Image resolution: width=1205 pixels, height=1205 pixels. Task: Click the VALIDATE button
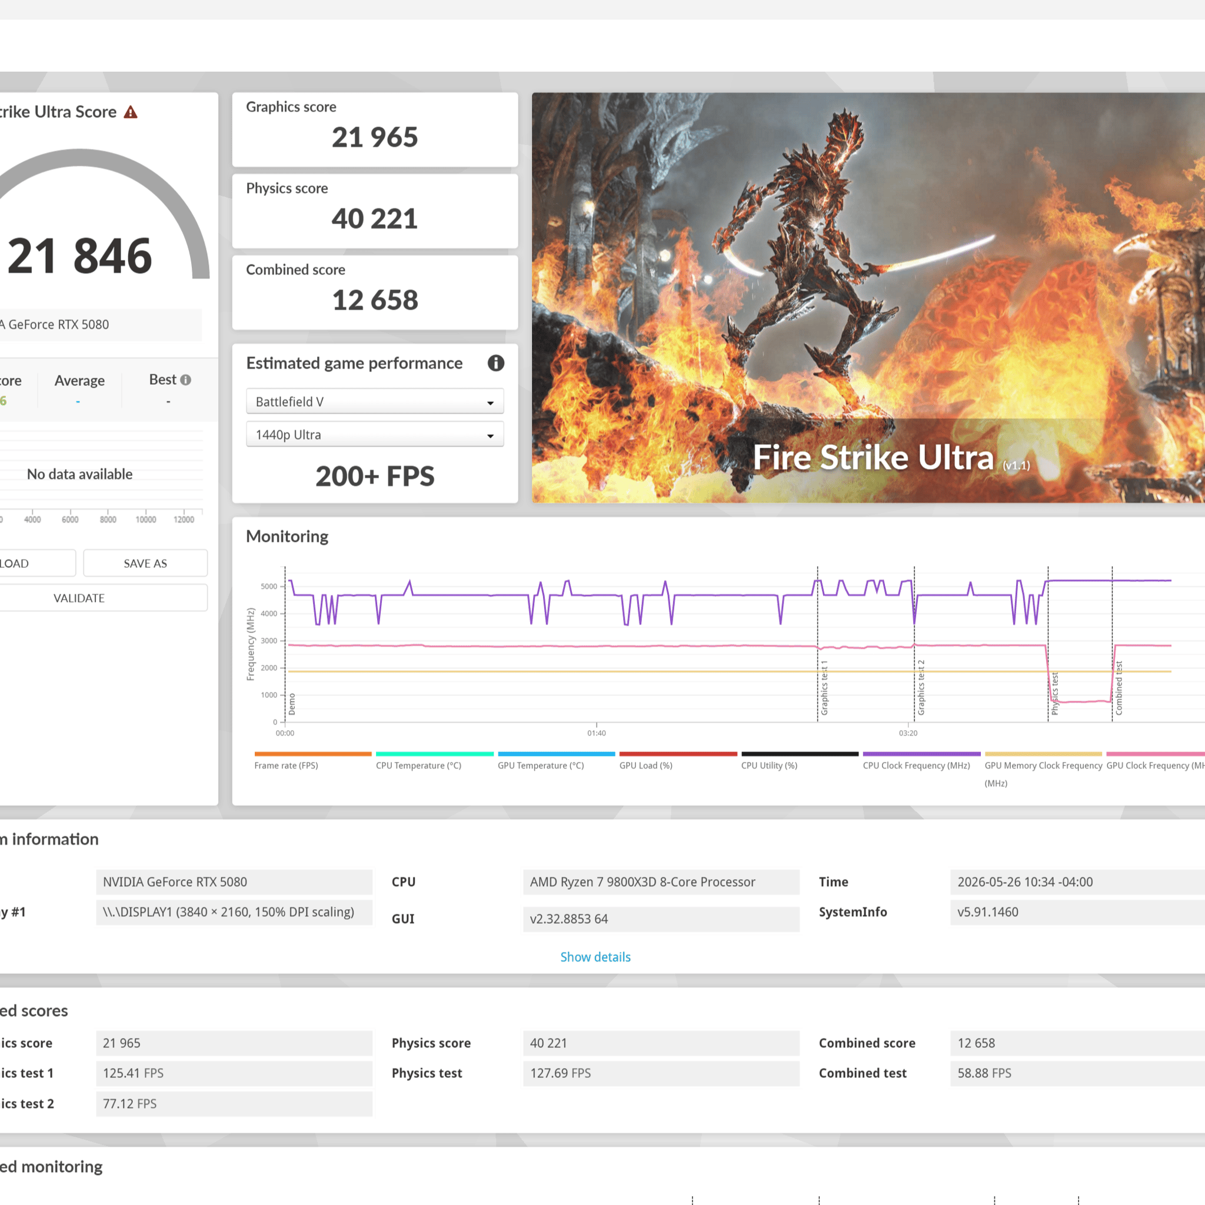tap(79, 598)
